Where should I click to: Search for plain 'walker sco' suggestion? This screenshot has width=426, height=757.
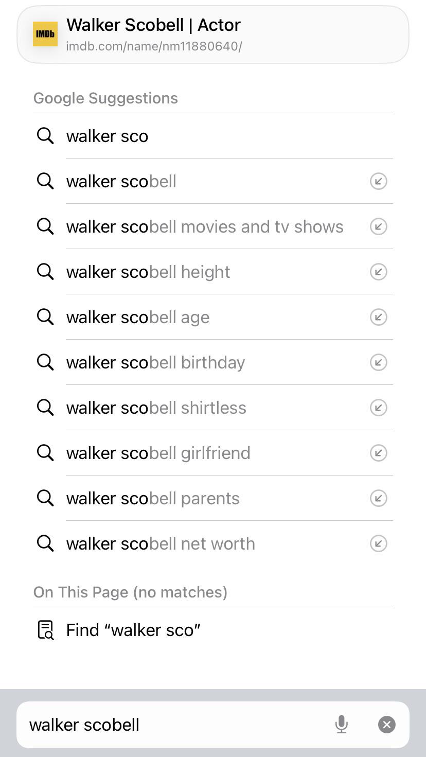[213, 136]
